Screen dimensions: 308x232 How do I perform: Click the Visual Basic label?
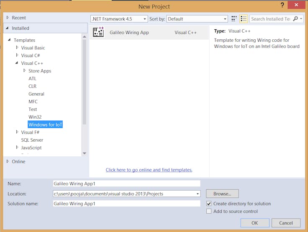click(33, 48)
